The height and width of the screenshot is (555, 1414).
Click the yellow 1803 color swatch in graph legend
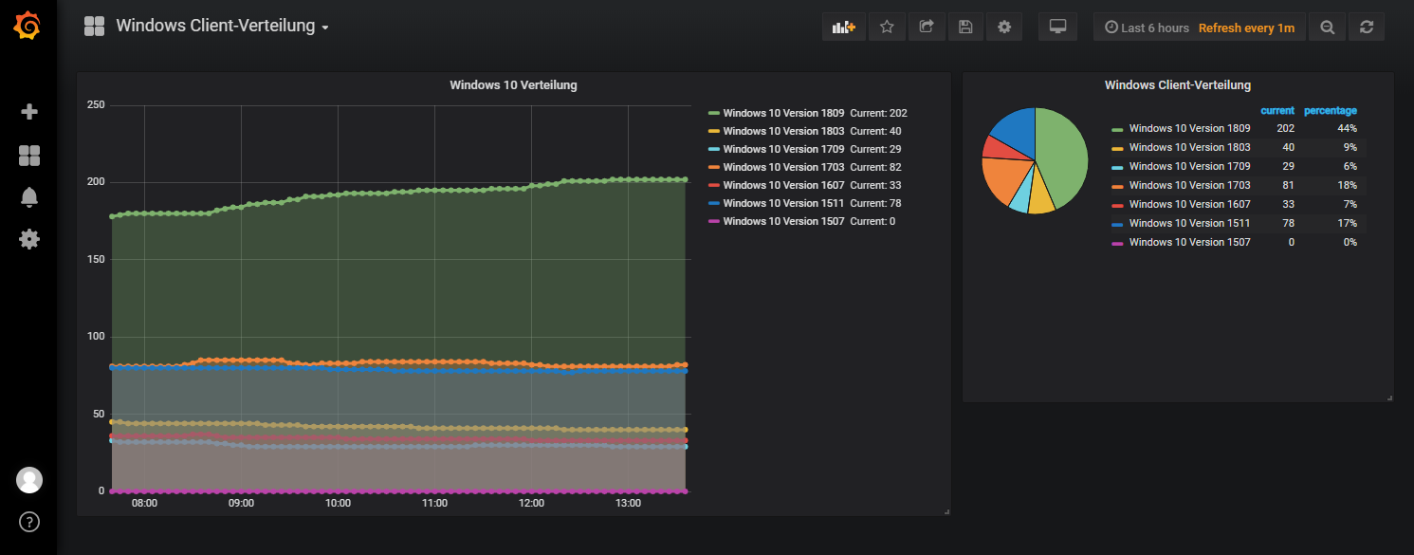[714, 131]
